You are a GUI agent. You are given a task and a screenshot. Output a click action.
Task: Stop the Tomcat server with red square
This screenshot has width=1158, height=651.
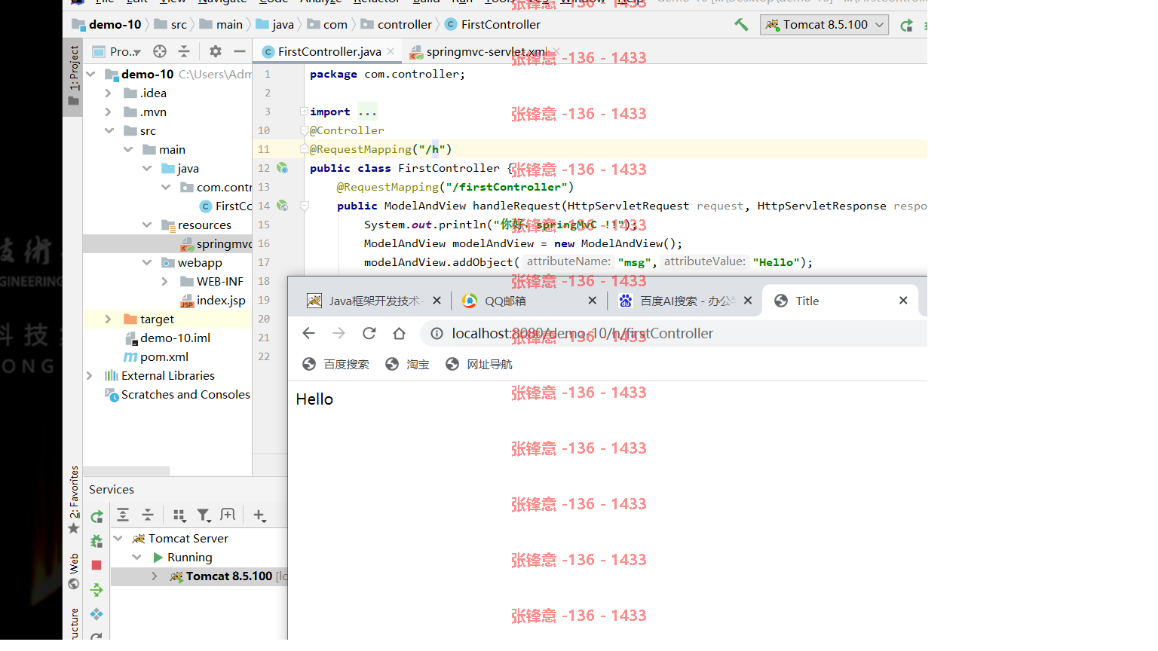(x=96, y=565)
